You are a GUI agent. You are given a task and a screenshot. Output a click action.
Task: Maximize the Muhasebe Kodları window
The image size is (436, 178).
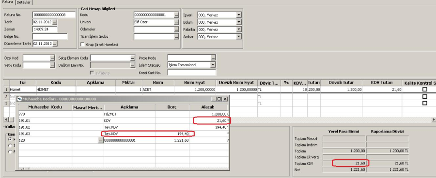point(219,99)
